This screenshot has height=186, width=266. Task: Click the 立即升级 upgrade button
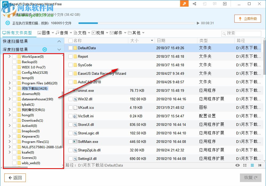248,19
